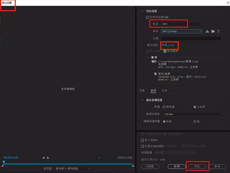Viewport: 230px width, 173px height.
Task: Close the 导出设置 dialog window
Action: pos(228,3)
